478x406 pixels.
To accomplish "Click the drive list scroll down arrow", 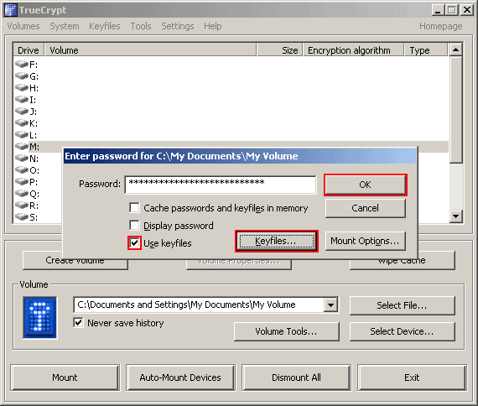I will tap(455, 216).
